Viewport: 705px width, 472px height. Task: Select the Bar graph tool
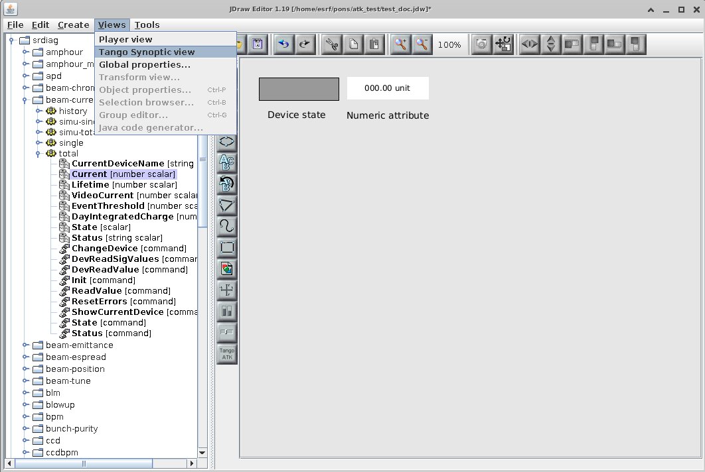(x=226, y=311)
